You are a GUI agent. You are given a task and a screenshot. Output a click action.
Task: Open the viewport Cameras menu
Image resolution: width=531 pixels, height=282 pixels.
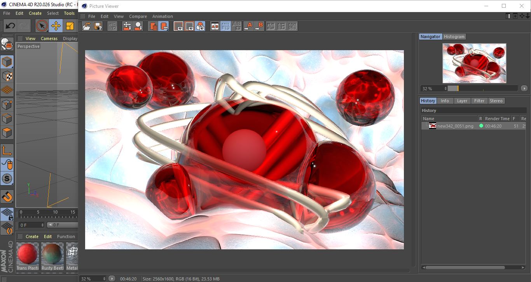pos(49,39)
